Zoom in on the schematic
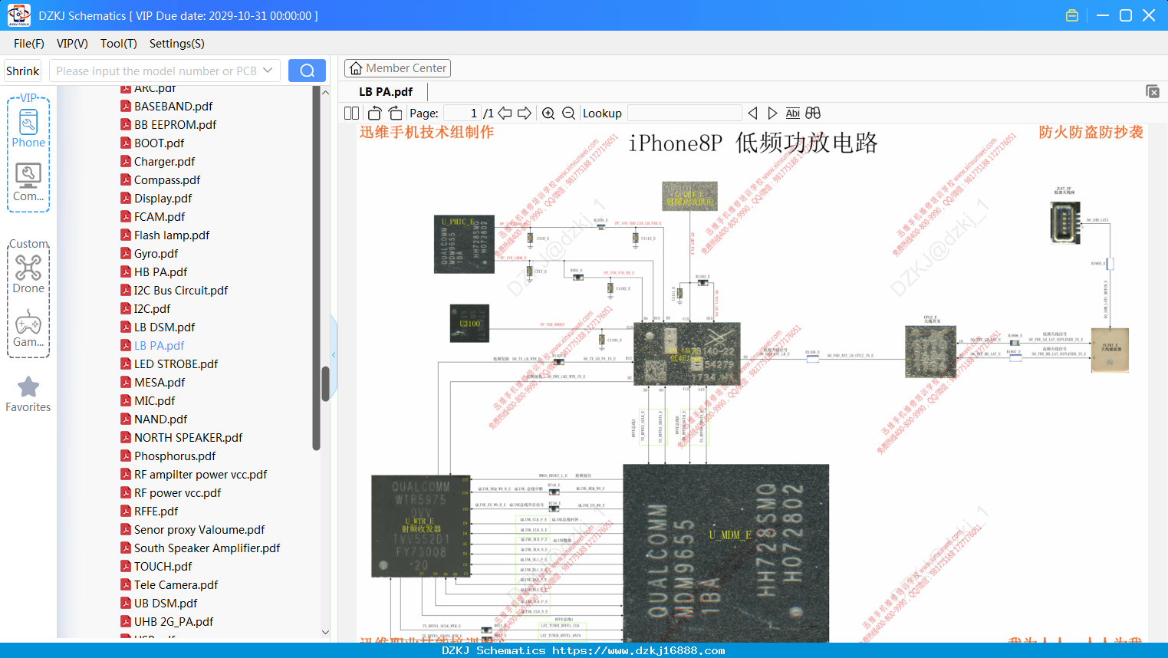 point(548,113)
